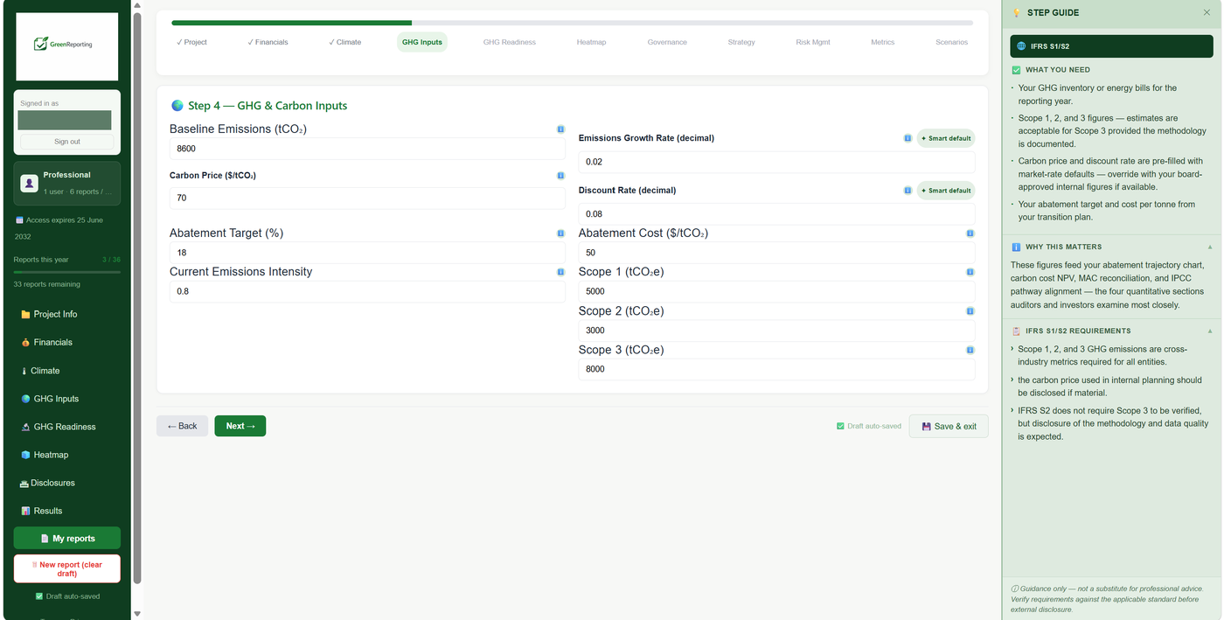Apply Smart default for Discount Rate
The height and width of the screenshot is (620, 1224).
click(946, 191)
